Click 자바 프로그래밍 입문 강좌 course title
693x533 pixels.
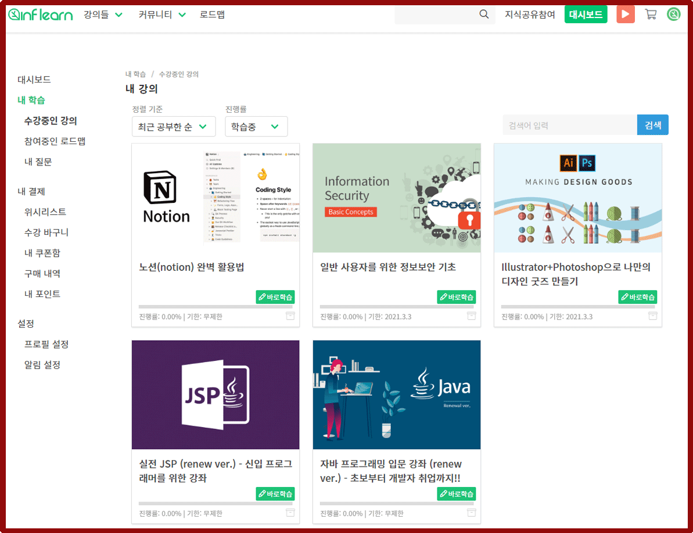(x=391, y=471)
